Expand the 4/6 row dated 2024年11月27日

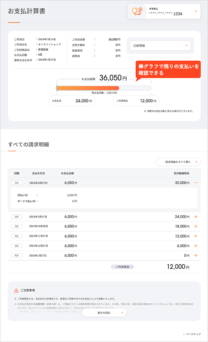(196, 236)
